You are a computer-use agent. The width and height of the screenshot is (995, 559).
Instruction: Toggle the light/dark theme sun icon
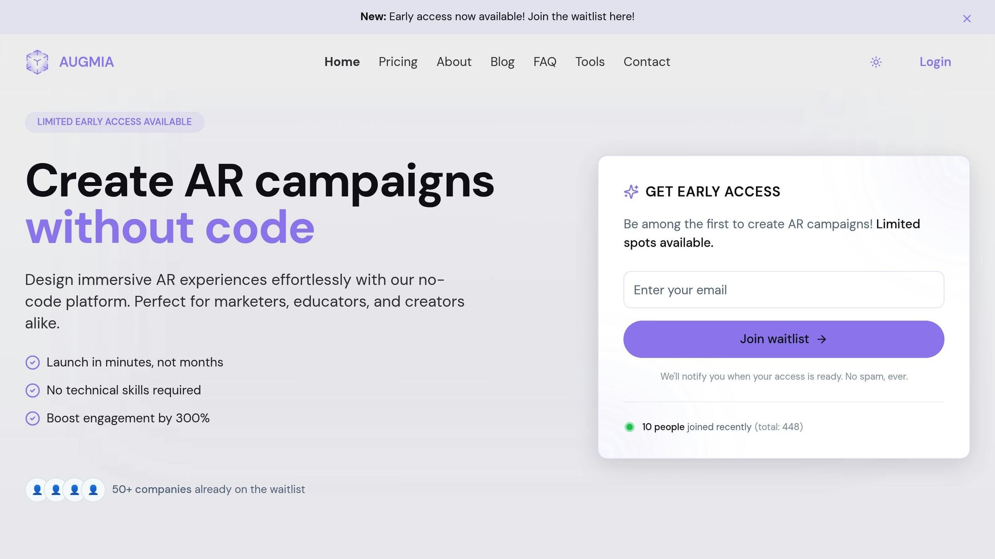(876, 62)
